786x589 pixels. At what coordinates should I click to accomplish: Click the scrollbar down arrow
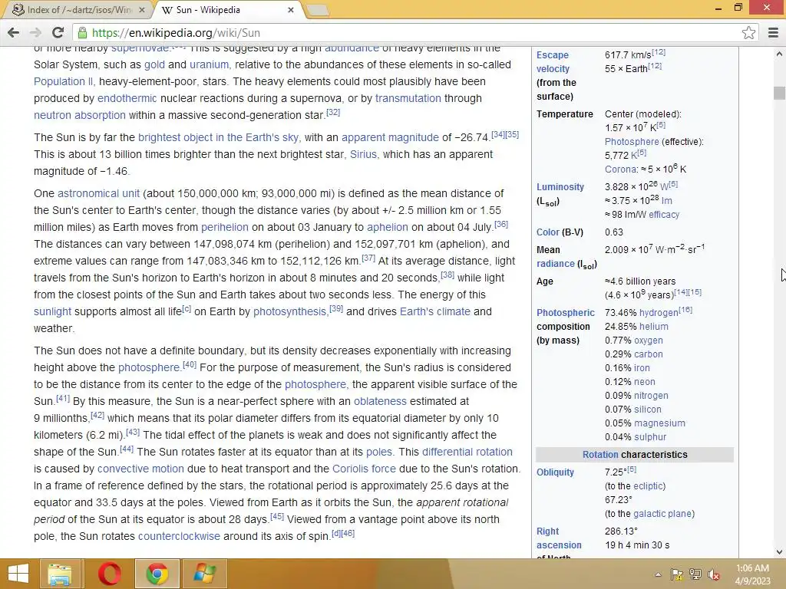[779, 552]
